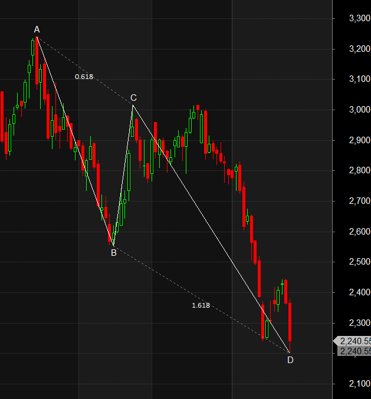Click the arrow-shaped 2,240.55 current price marker

(x=353, y=341)
